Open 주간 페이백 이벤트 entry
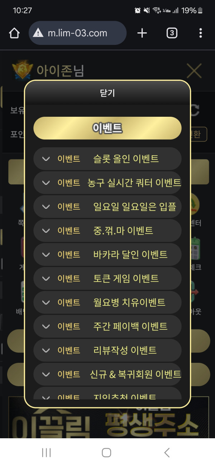The width and height of the screenshot is (215, 467). (130, 327)
